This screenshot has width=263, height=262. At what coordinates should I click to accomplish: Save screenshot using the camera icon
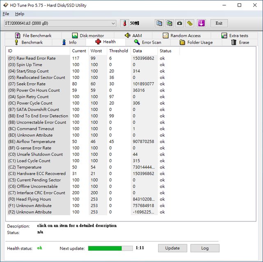[x=180, y=23]
